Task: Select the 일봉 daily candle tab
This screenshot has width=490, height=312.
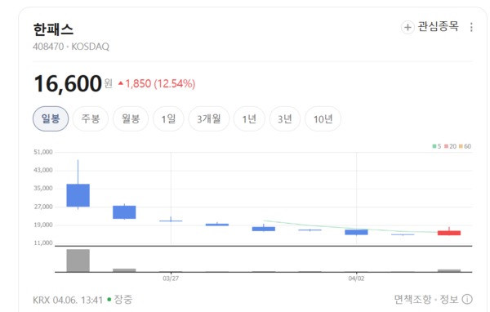Action: [x=51, y=118]
